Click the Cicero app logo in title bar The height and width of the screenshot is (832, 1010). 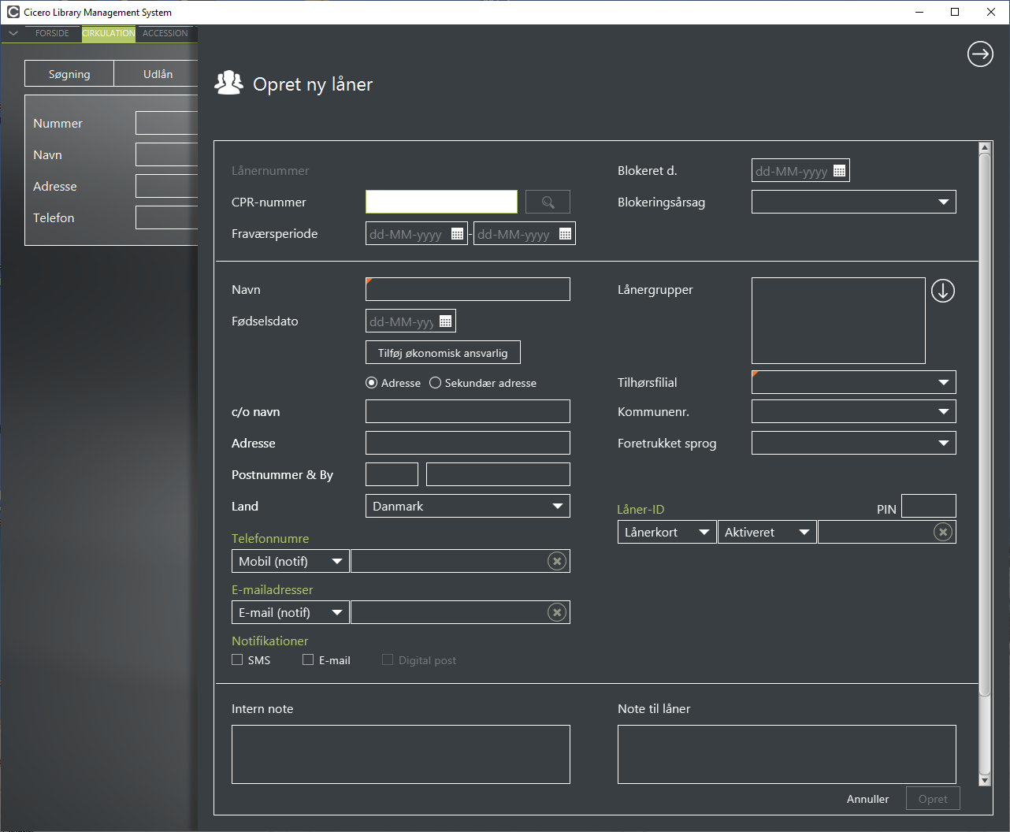click(x=13, y=12)
